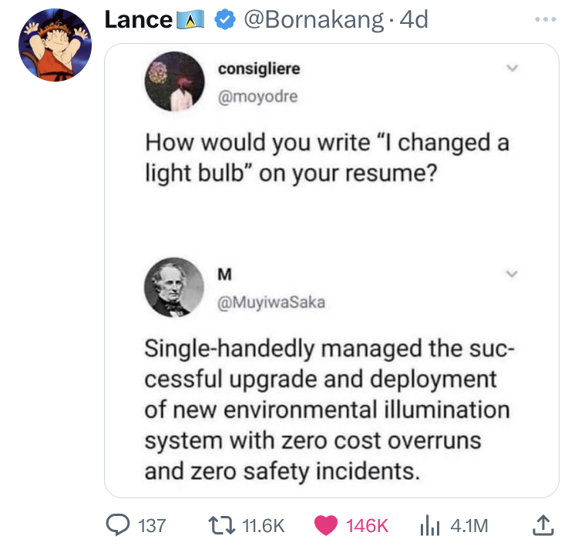Open the @MuyiwaSaka handle

[272, 302]
